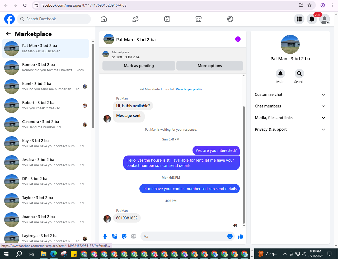
Task: Open the Facebook menu grid icon
Action: pyautogui.click(x=299, y=19)
